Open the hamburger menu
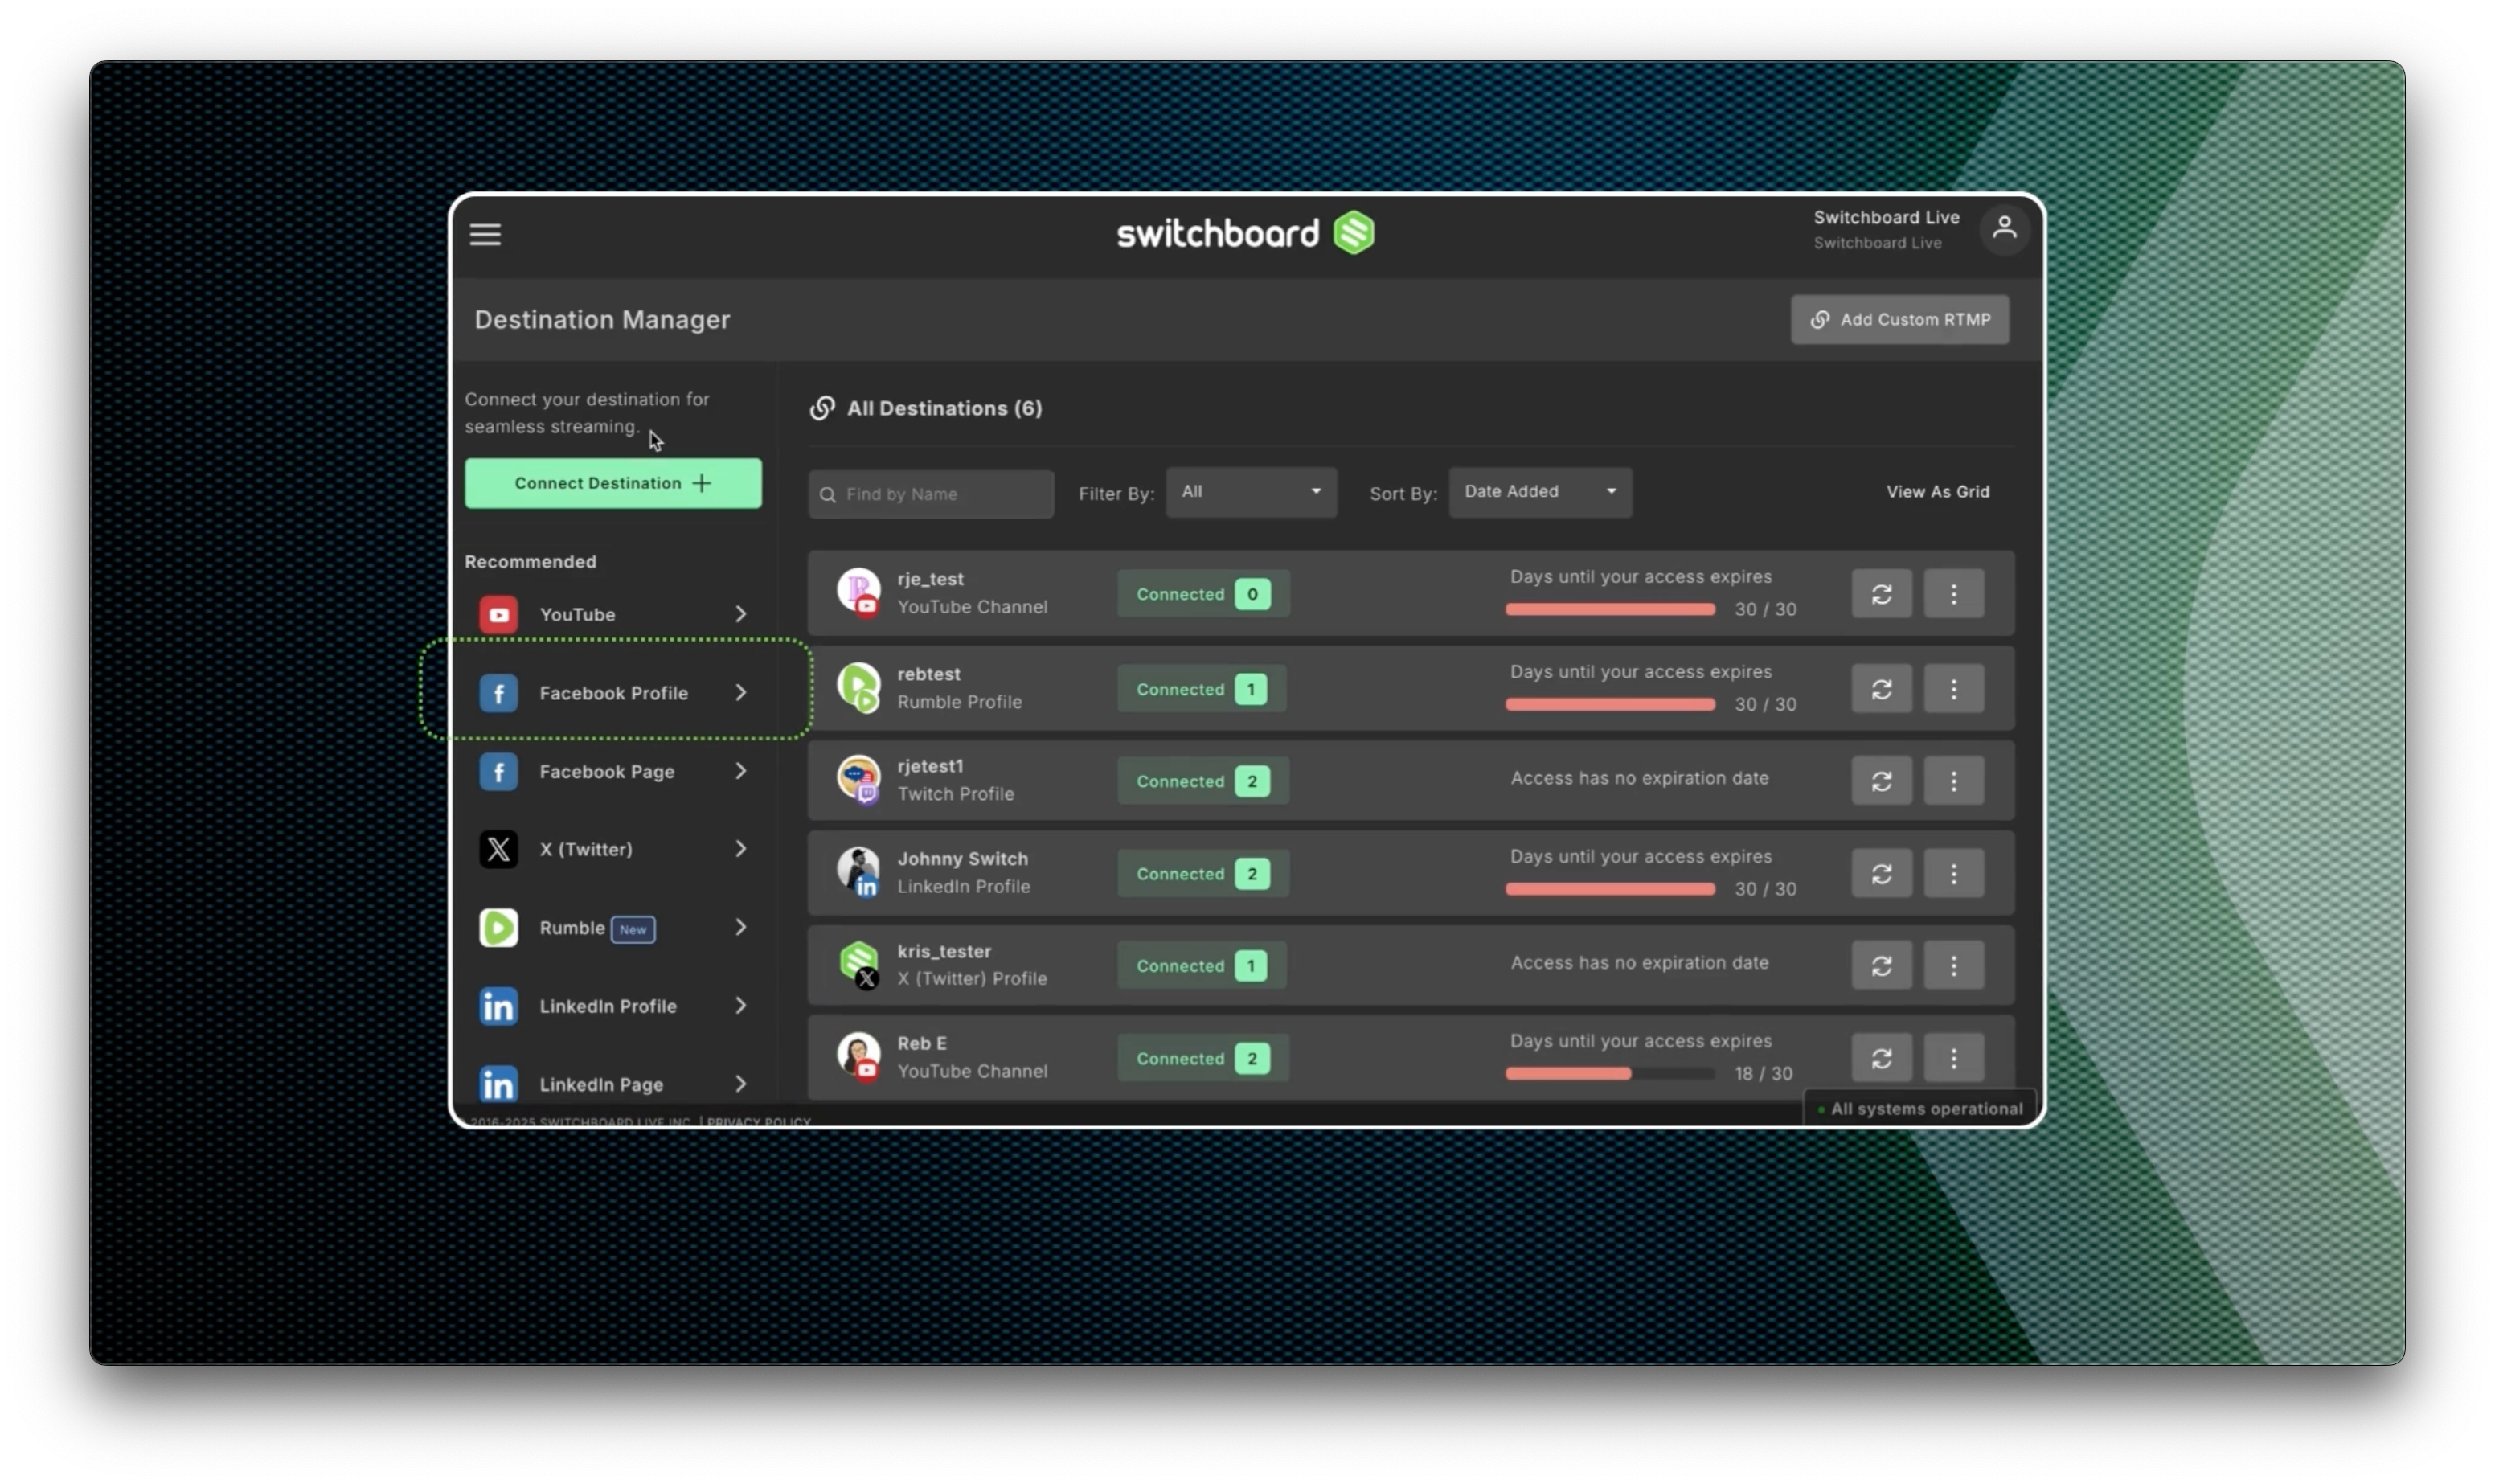The height and width of the screenshot is (1484, 2495). [485, 234]
